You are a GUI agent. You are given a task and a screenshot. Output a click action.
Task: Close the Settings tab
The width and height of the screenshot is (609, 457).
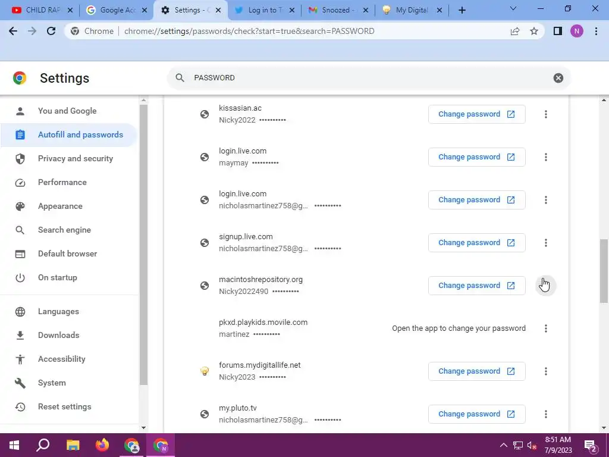[x=218, y=11]
